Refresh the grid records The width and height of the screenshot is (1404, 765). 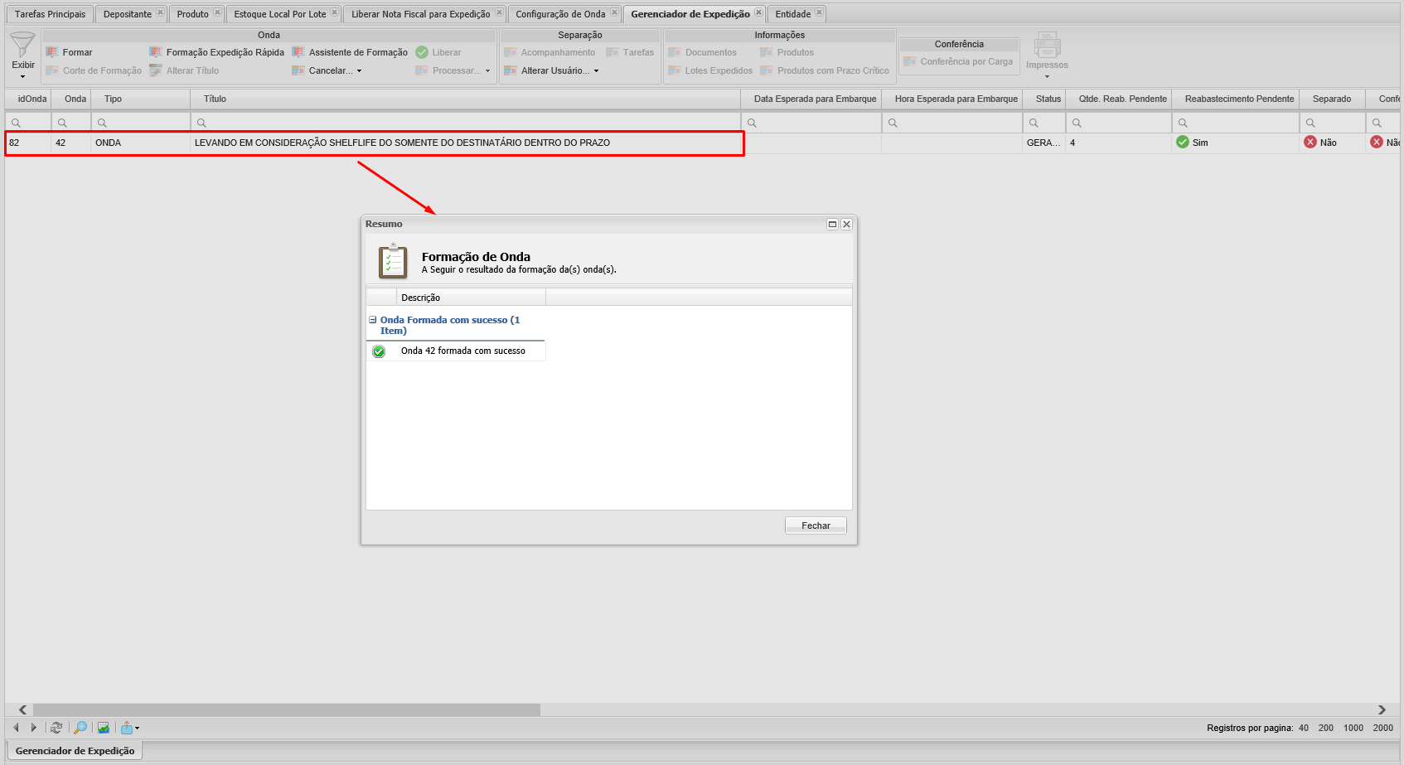point(56,728)
